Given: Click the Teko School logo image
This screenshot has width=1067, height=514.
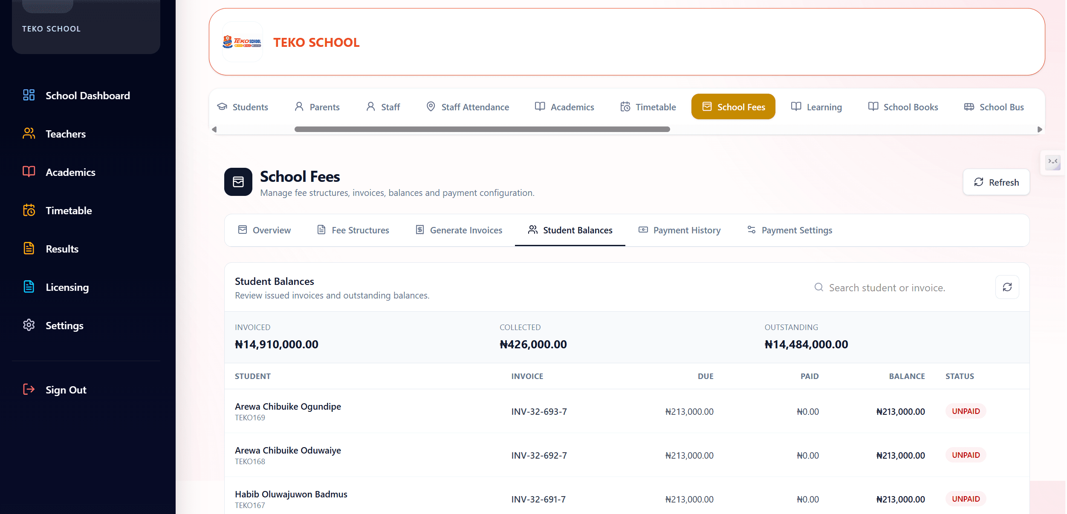Looking at the screenshot, I should pos(243,42).
